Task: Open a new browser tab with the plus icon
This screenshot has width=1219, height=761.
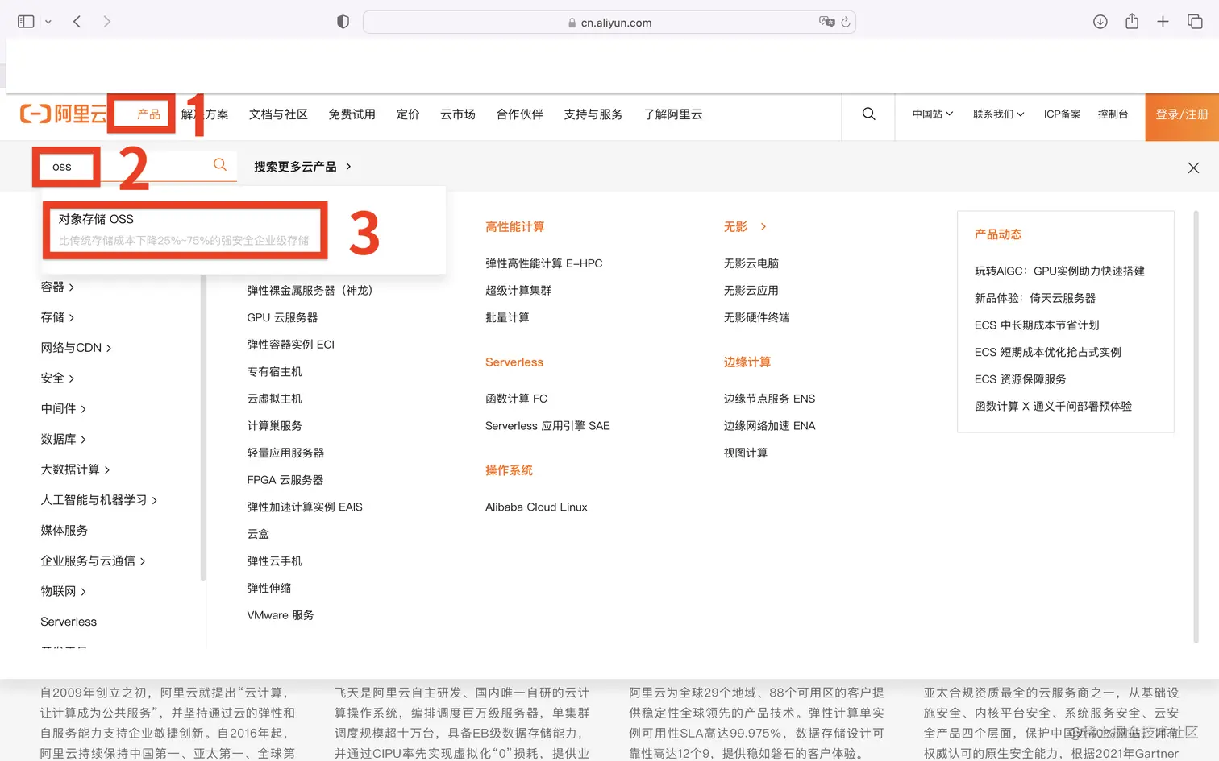Action: pyautogui.click(x=1163, y=22)
